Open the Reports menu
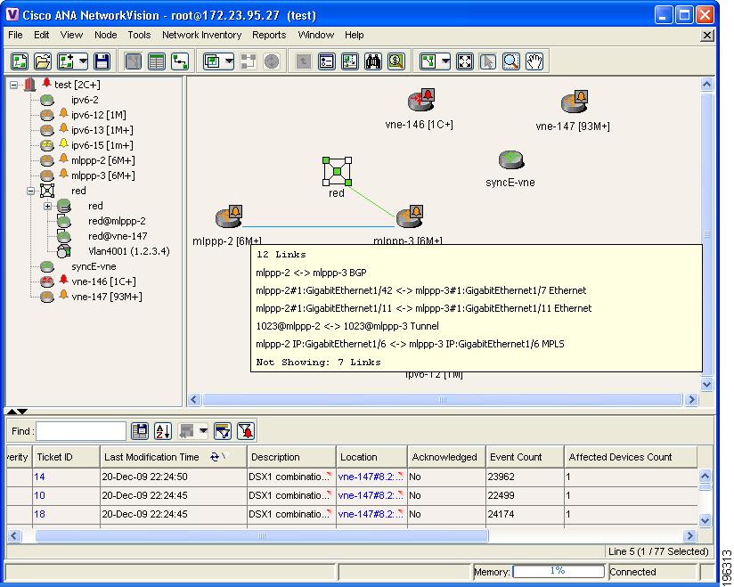Image resolution: width=734 pixels, height=587 pixels. tap(269, 35)
